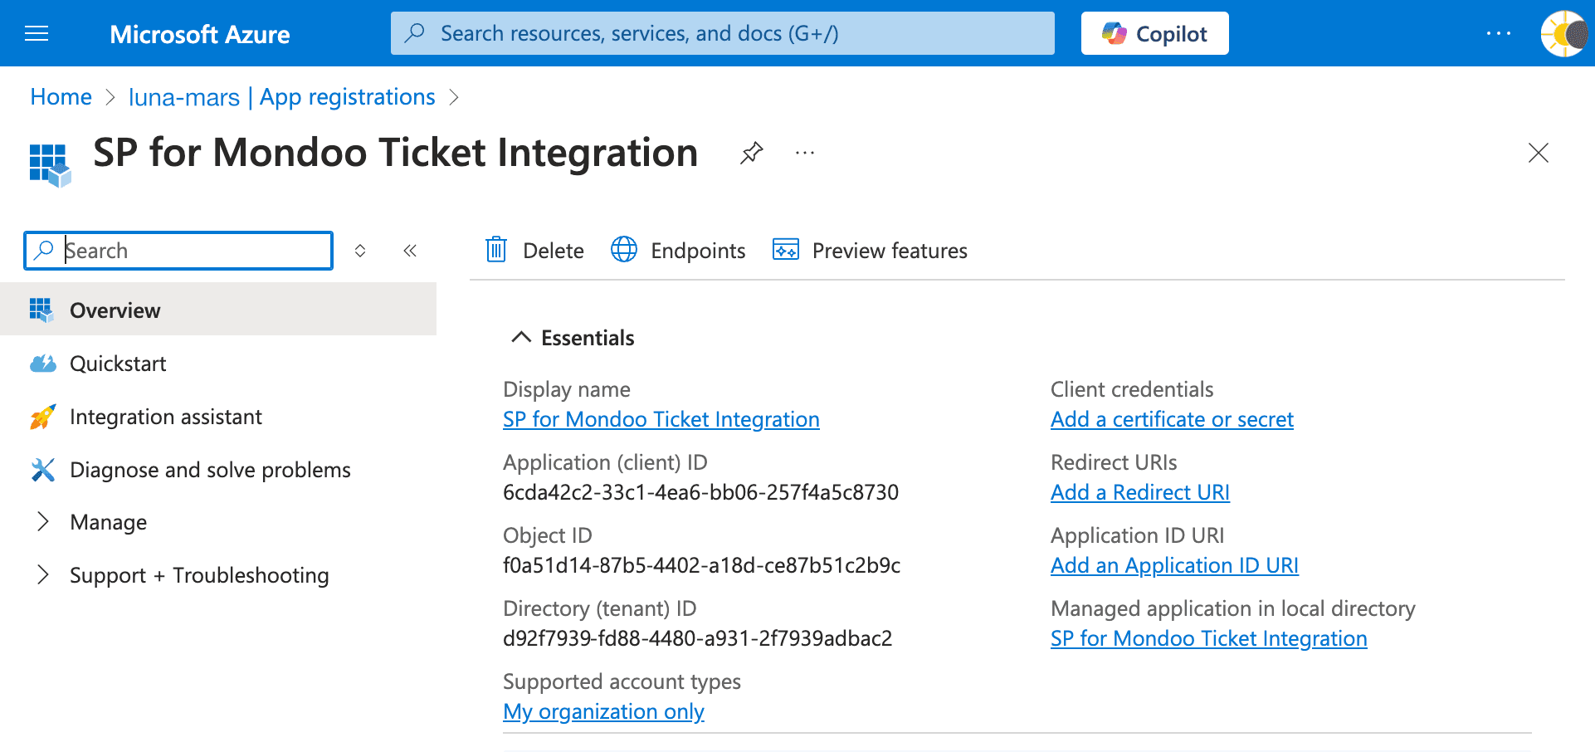Select Overview in the sidebar
Image resolution: width=1595 pixels, height=752 pixels.
click(115, 310)
